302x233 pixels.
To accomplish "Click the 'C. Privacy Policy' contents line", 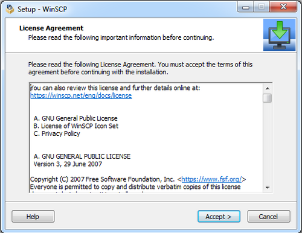I will click(x=57, y=133).
